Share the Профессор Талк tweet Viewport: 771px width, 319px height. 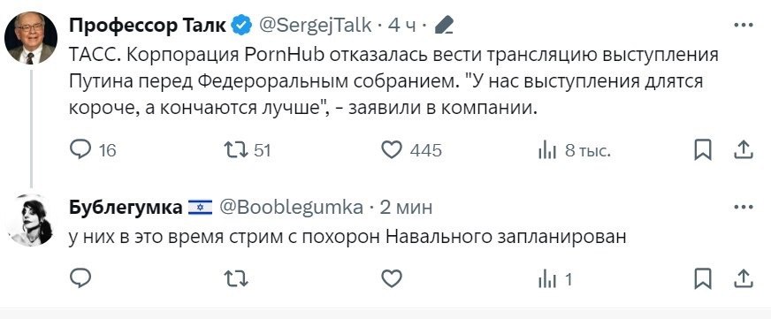click(744, 149)
